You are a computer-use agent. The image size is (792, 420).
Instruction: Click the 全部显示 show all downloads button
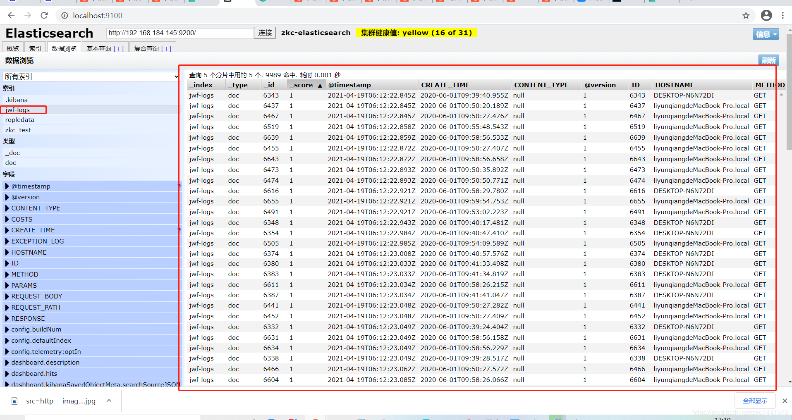click(755, 401)
